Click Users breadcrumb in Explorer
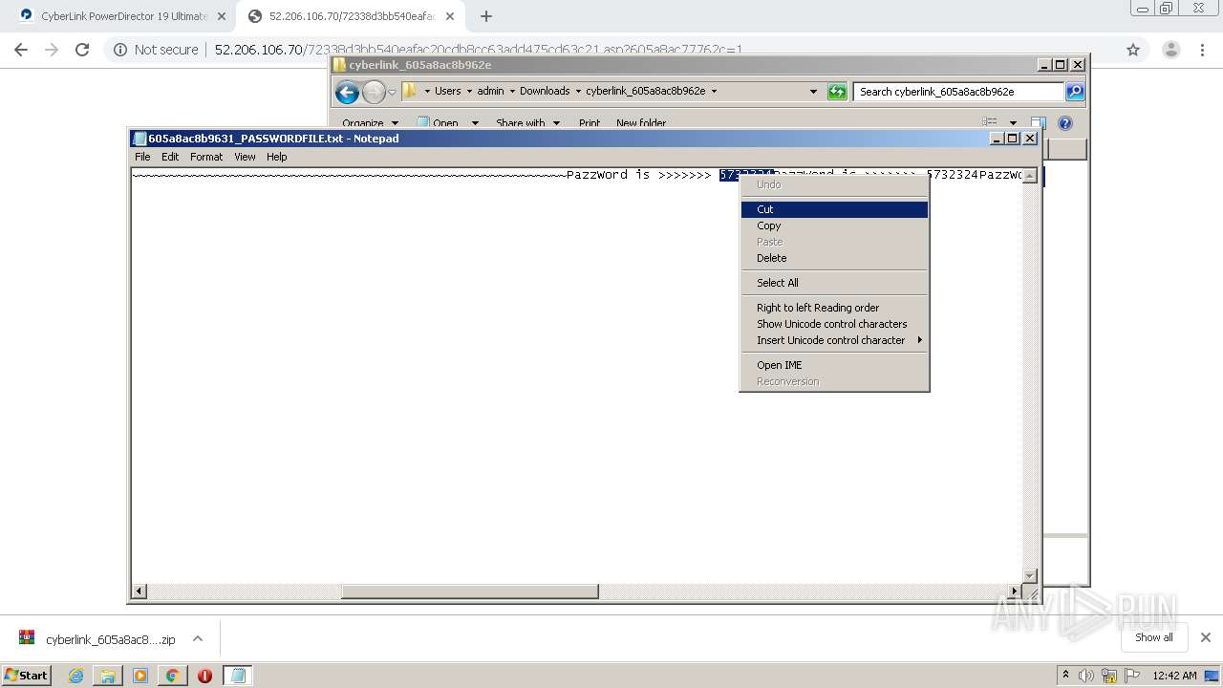The height and width of the screenshot is (688, 1223). click(447, 91)
